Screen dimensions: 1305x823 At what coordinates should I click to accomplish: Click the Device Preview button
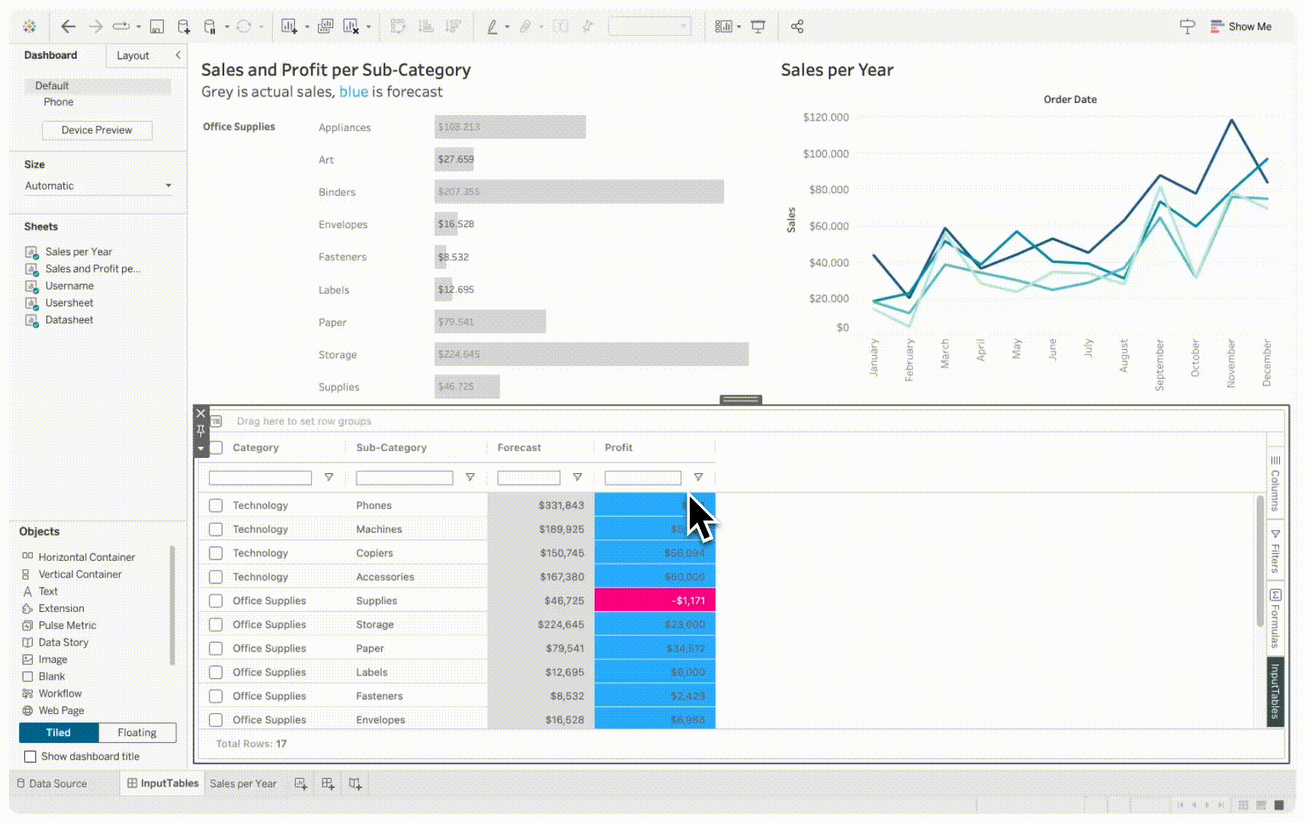pyautogui.click(x=97, y=130)
